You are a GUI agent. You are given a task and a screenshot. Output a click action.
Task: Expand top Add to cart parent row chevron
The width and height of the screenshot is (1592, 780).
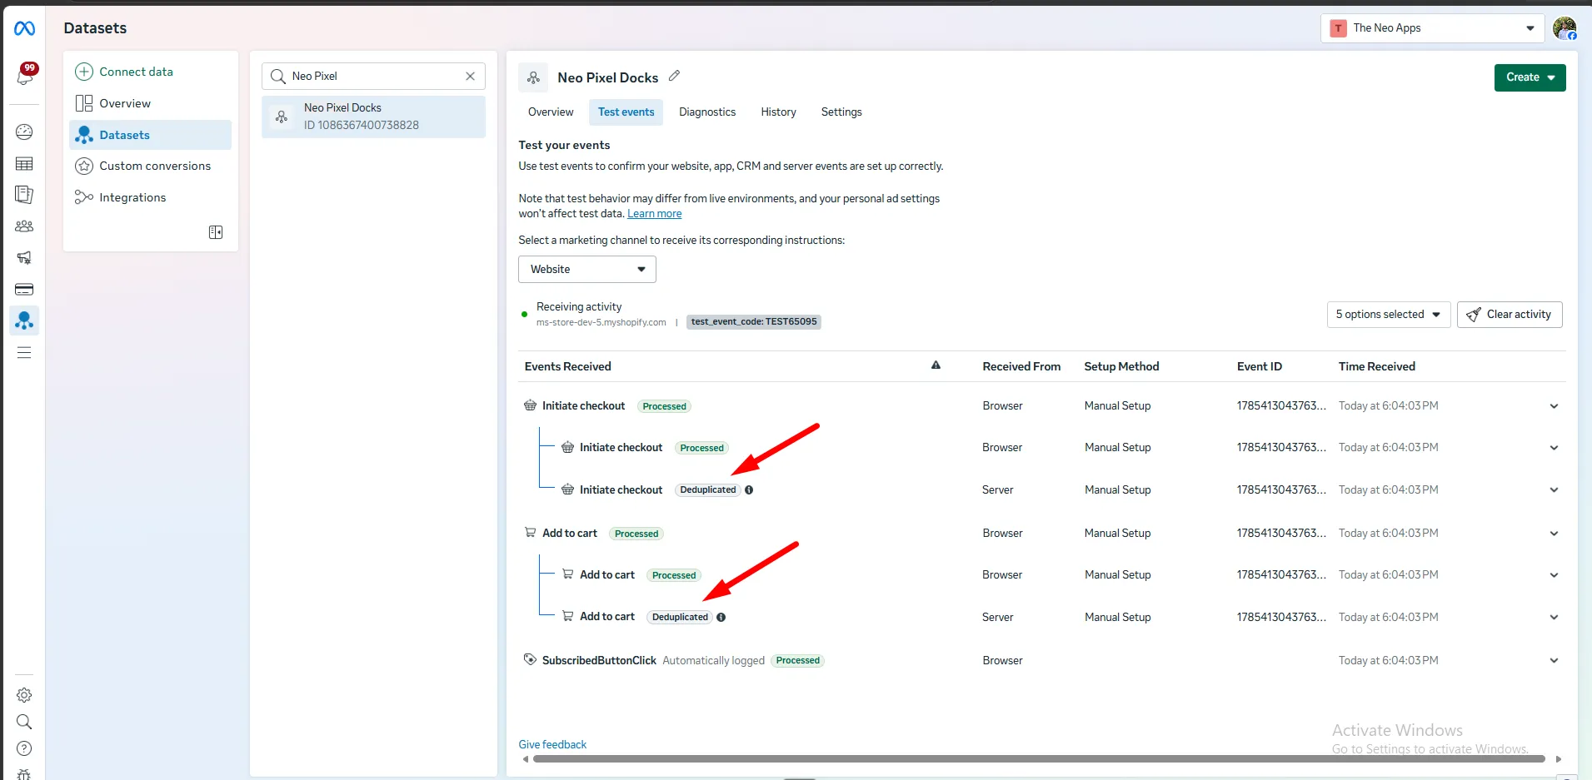1554,534
